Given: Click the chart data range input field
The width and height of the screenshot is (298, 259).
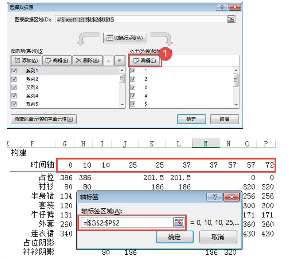Looking at the screenshot, I should coord(141,19).
